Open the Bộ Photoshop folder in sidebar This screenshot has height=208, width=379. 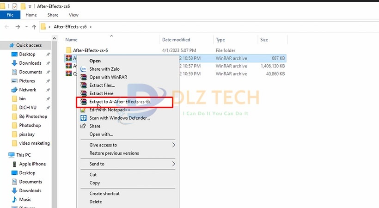click(x=33, y=116)
